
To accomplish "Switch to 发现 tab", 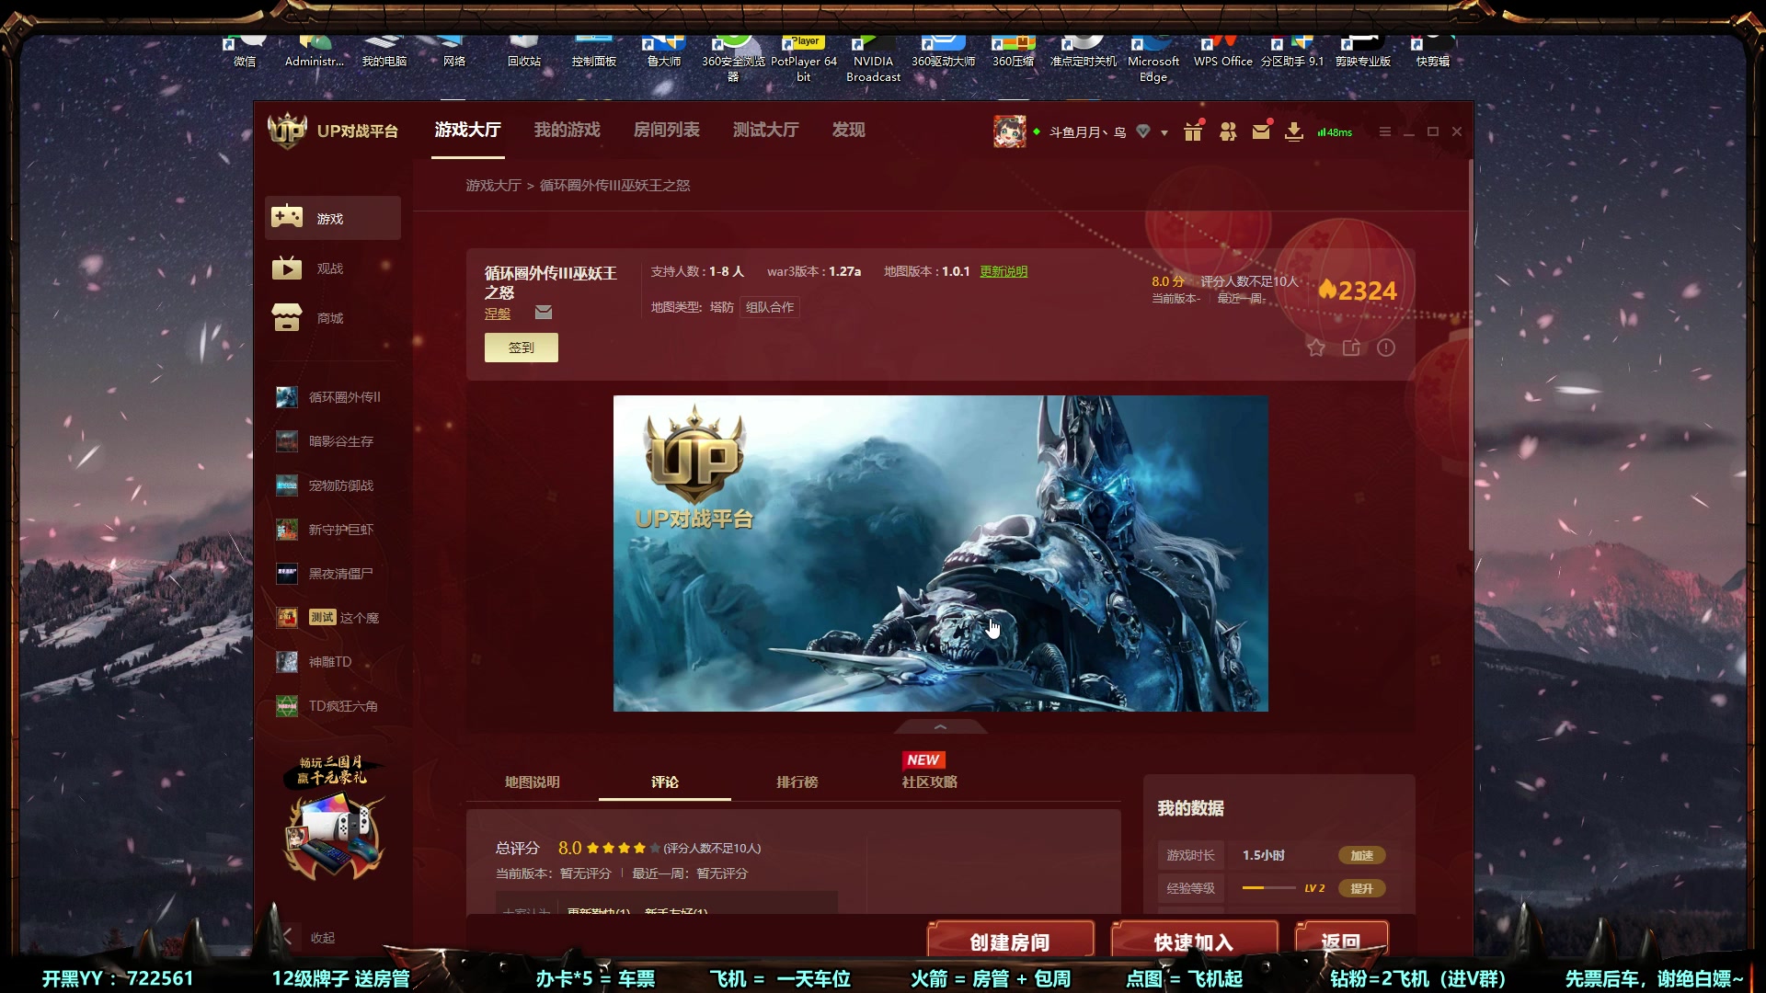I will pyautogui.click(x=848, y=130).
